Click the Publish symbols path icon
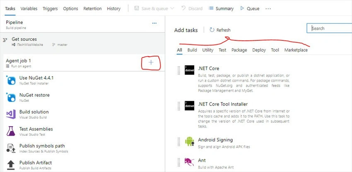Screen dimensions: 352x172 coord(11,148)
